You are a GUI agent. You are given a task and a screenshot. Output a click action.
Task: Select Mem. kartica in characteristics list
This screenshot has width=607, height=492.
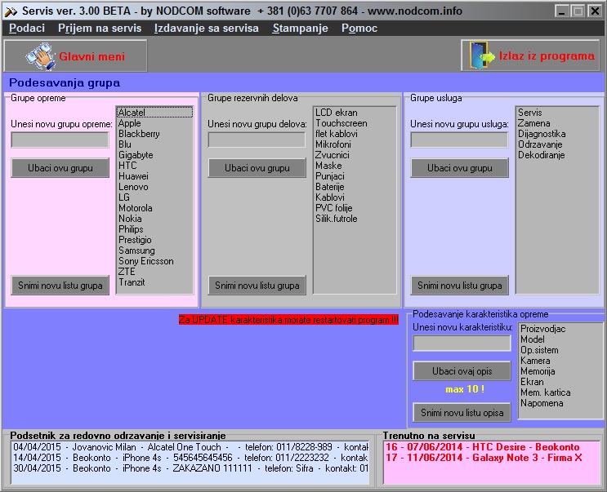tap(560, 392)
